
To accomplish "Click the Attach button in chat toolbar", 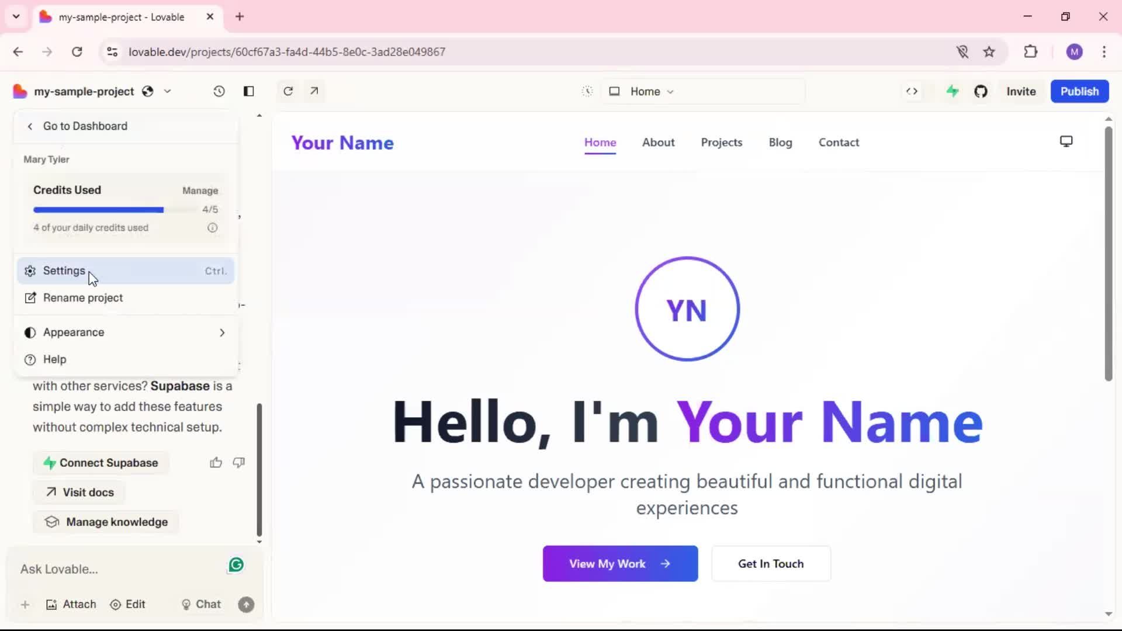I will click(x=71, y=605).
